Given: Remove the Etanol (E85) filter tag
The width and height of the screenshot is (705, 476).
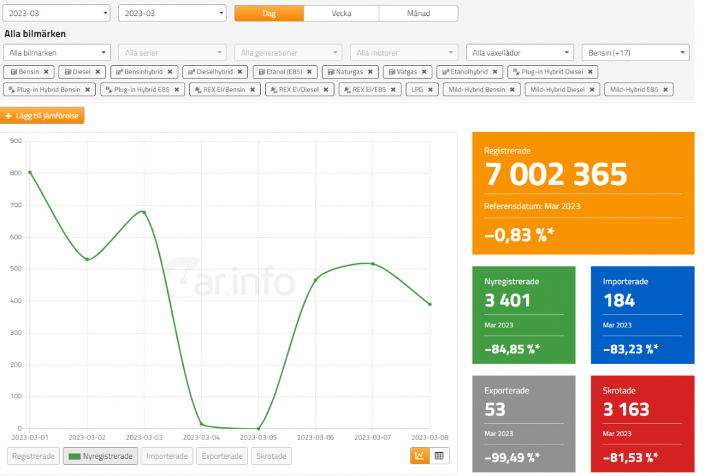Looking at the screenshot, I should (x=309, y=72).
